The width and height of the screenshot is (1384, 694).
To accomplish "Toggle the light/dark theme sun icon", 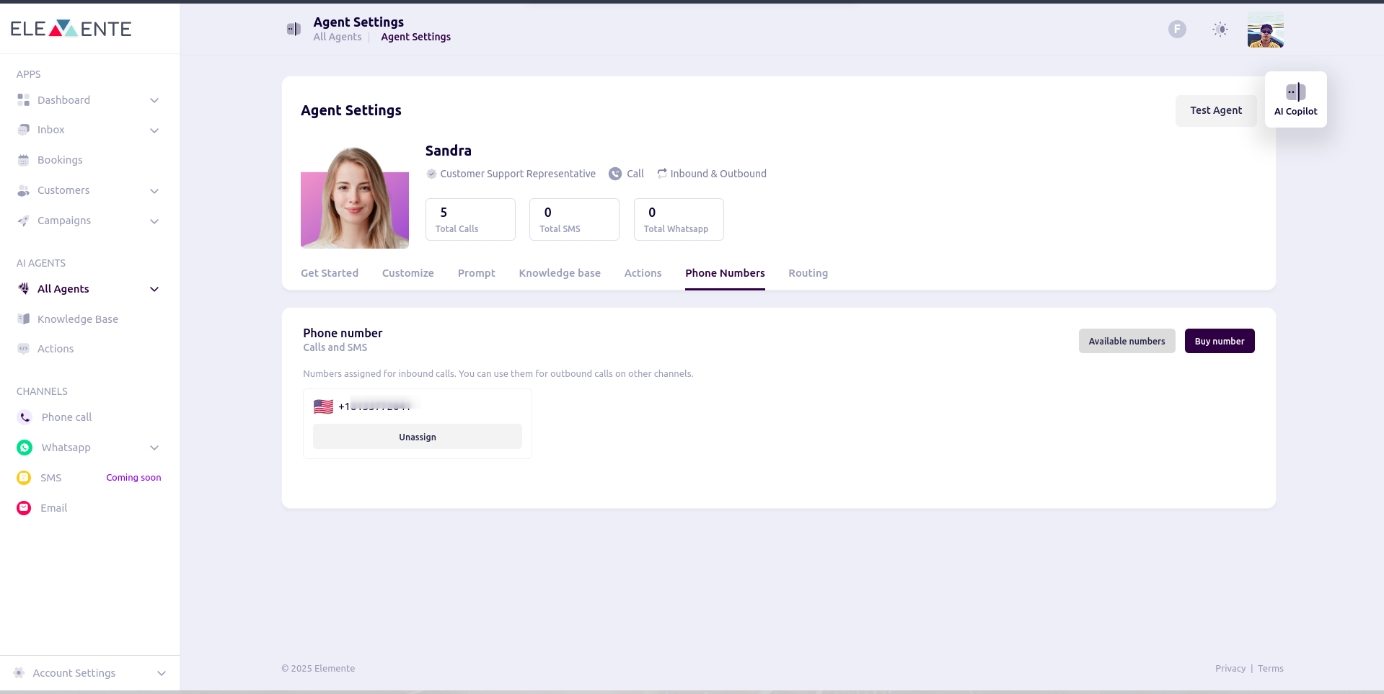I will click(1220, 29).
